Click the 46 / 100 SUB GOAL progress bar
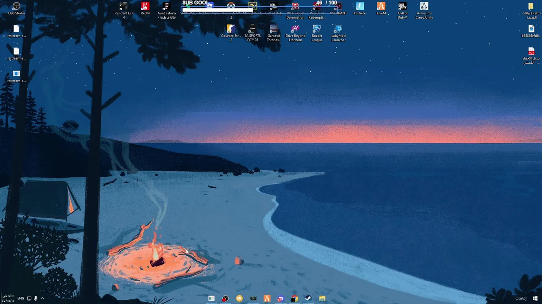 coord(260,9)
